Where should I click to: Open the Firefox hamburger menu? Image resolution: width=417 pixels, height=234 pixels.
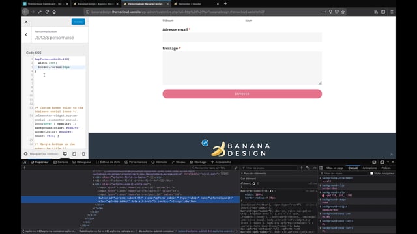point(392,12)
